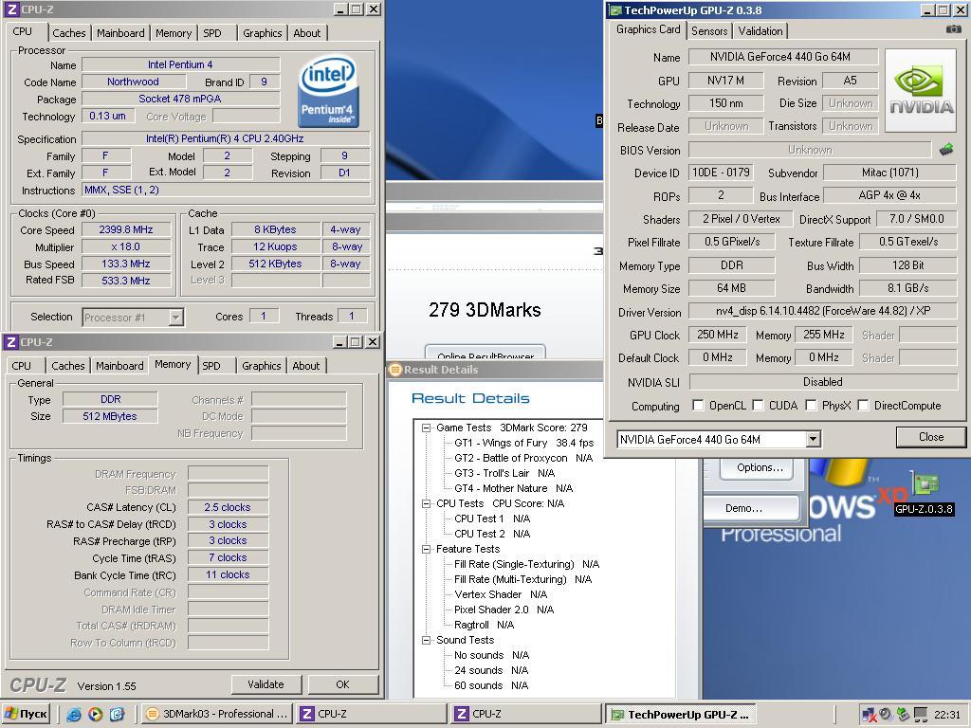Switch to Sensors tab in GPU-Z
Image resolution: width=971 pixels, height=728 pixels.
(709, 31)
